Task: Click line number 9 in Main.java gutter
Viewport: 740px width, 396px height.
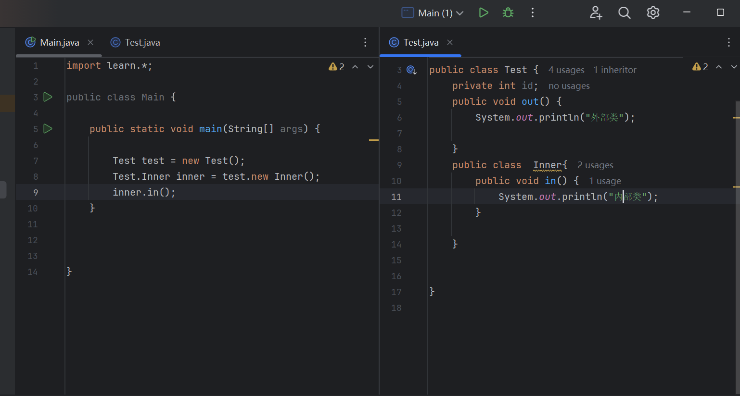Action: click(x=36, y=192)
